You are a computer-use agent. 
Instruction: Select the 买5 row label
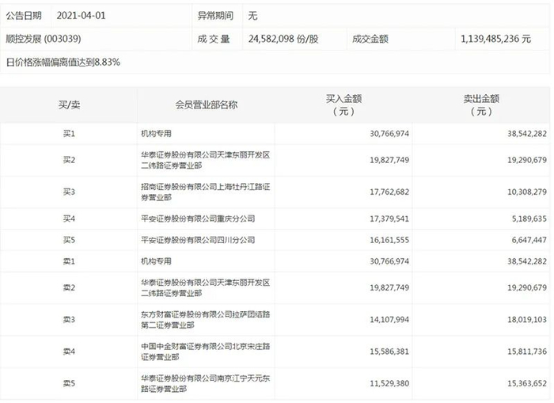pos(69,240)
